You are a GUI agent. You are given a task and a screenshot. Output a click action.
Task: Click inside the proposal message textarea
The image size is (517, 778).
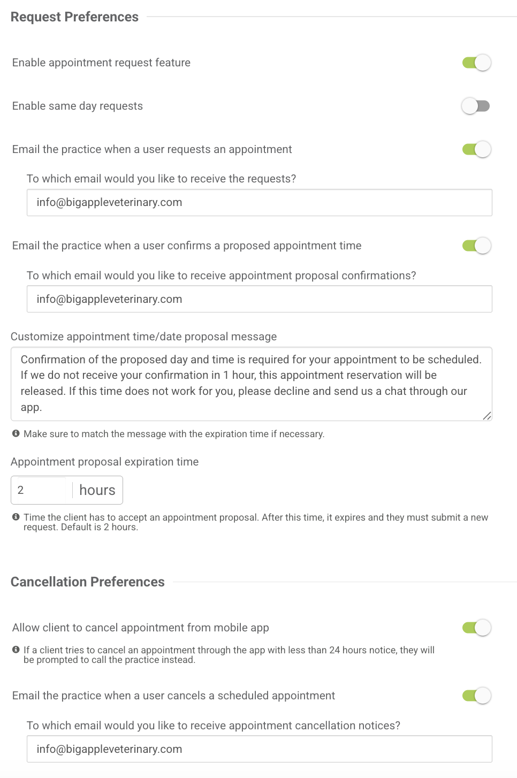(x=250, y=384)
